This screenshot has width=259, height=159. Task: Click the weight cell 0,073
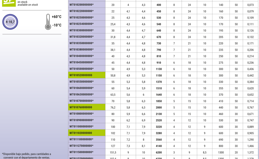(250, 5)
